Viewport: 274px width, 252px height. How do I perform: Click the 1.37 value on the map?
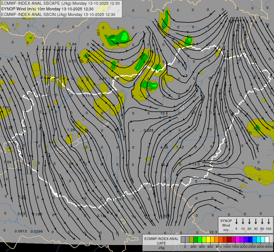click(x=228, y=181)
